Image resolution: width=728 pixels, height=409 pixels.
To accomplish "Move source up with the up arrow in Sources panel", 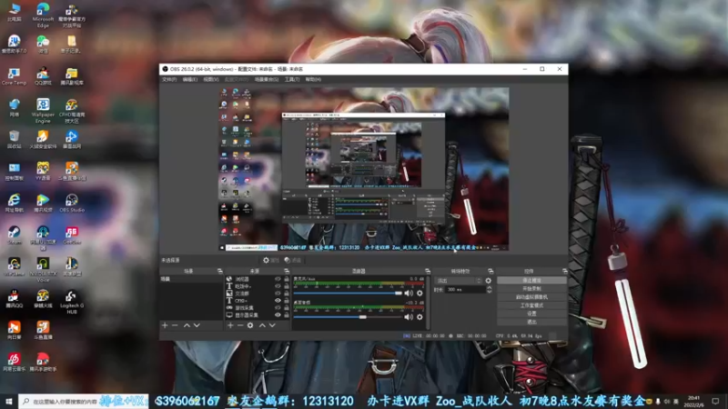I will (262, 325).
